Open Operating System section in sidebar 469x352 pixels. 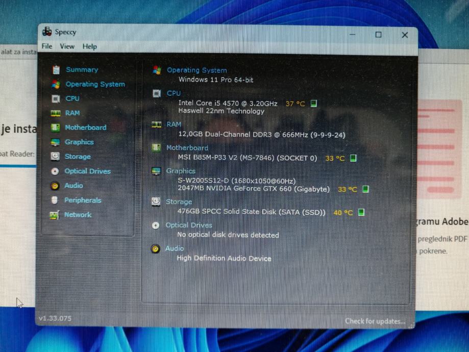95,84
